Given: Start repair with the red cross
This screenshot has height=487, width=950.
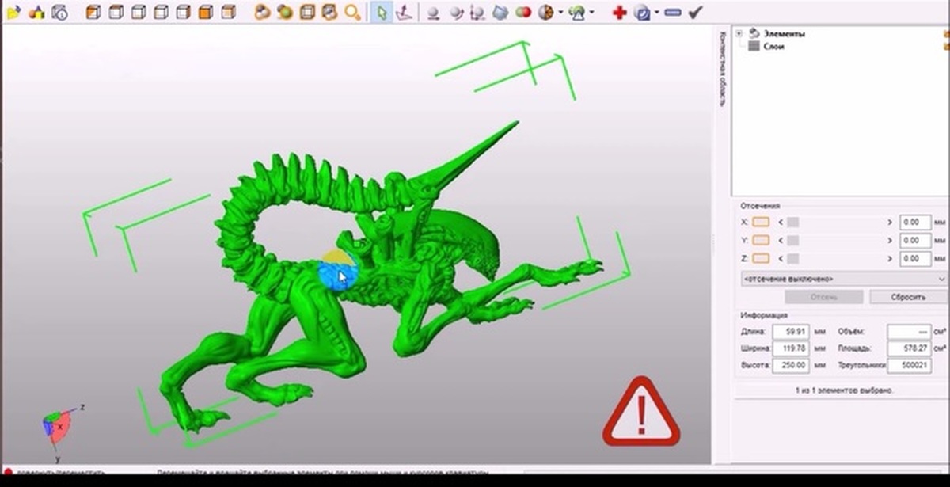Looking at the screenshot, I should [x=619, y=13].
